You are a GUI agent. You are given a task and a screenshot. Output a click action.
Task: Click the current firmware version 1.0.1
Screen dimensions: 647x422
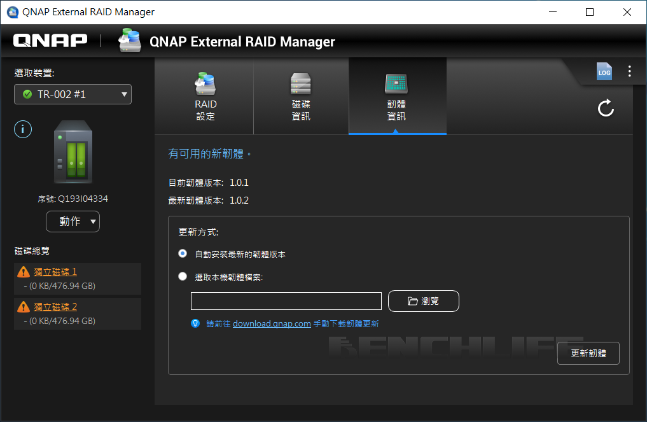click(x=239, y=183)
